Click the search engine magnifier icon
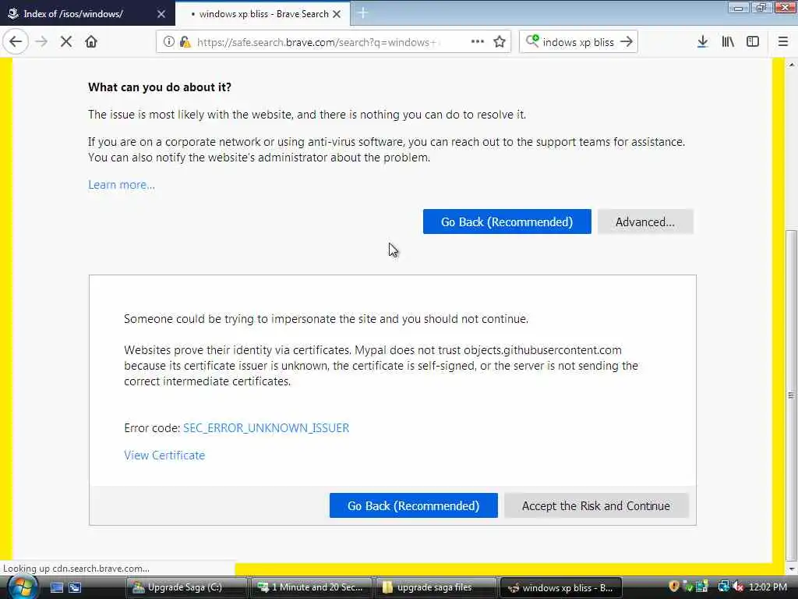 pyautogui.click(x=532, y=41)
